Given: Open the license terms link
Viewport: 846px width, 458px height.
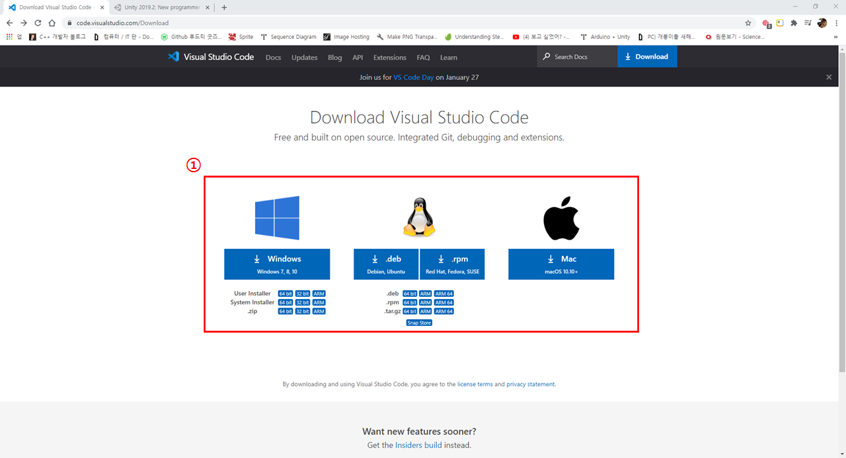Looking at the screenshot, I should [x=475, y=384].
